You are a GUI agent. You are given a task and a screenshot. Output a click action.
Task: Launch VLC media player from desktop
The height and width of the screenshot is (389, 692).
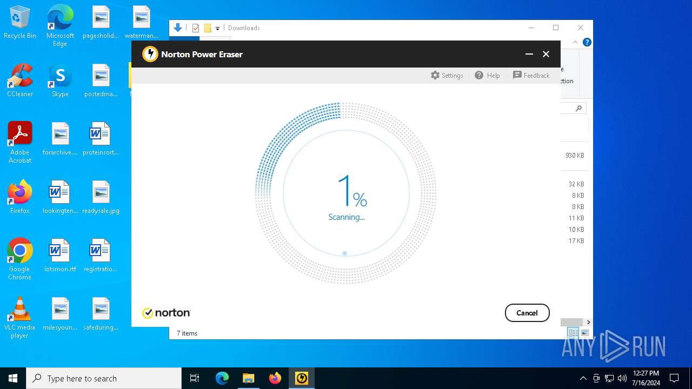20,318
